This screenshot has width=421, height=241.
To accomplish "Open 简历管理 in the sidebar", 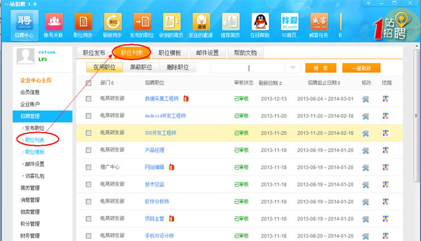I will coord(30,188).
